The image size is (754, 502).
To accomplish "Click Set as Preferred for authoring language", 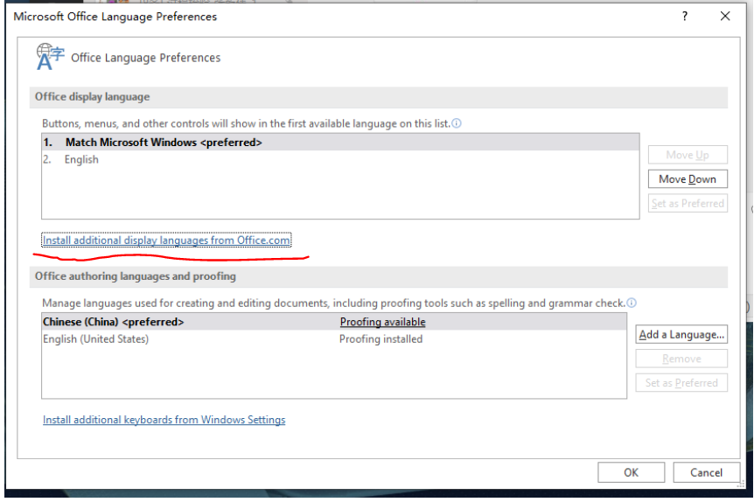I will 681,383.
